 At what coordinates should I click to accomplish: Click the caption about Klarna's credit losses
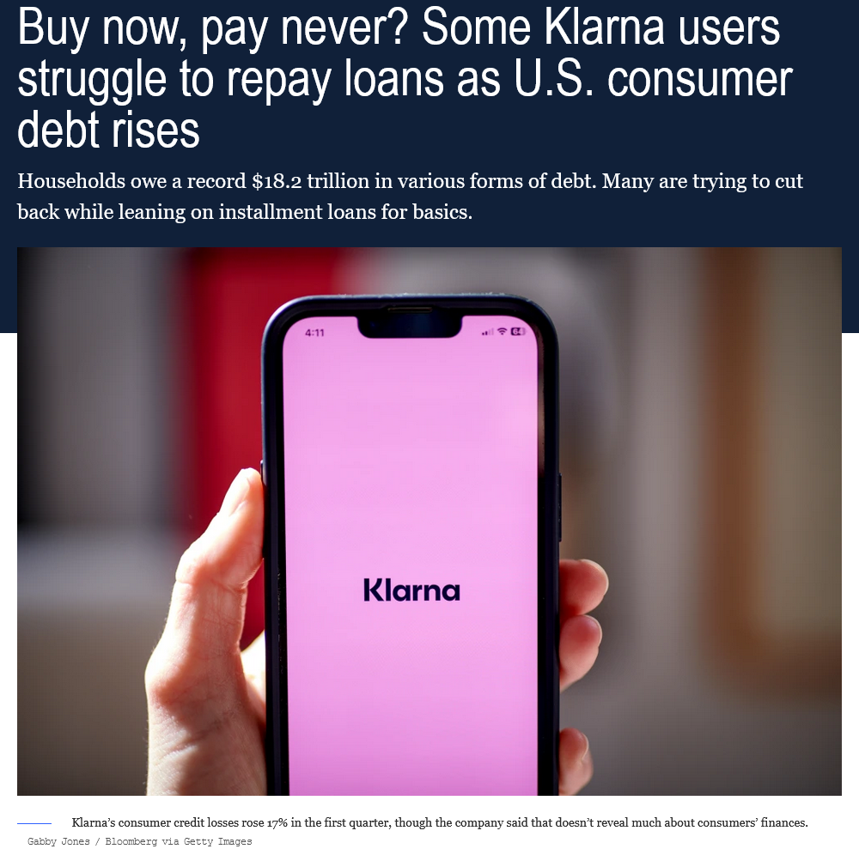click(439, 822)
